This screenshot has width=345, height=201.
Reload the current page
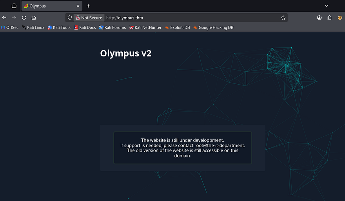[x=24, y=18]
